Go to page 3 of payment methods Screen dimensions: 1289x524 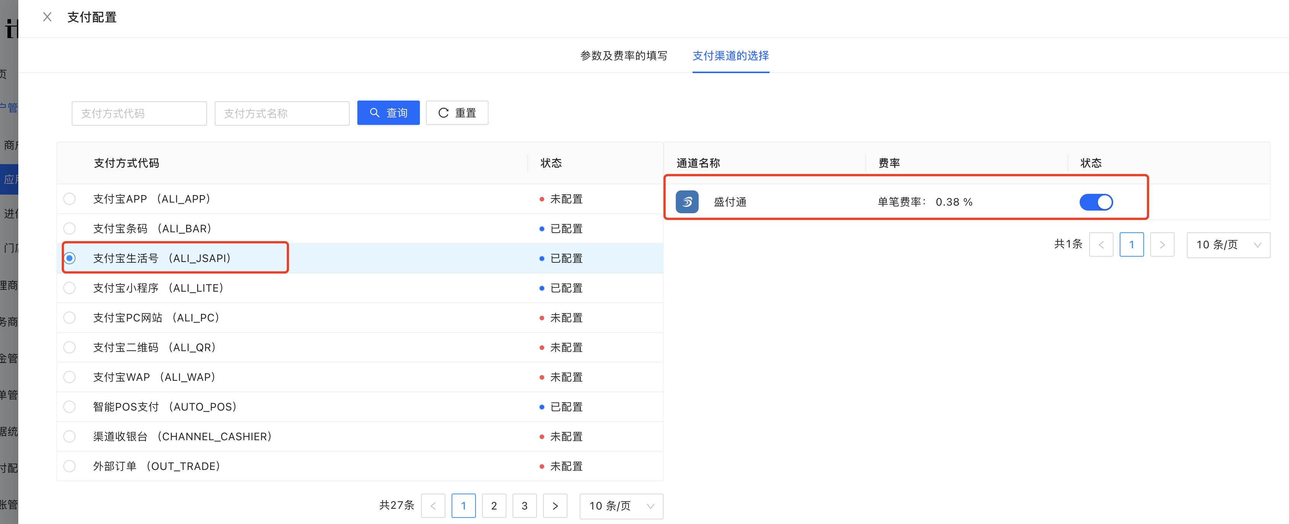tap(524, 505)
